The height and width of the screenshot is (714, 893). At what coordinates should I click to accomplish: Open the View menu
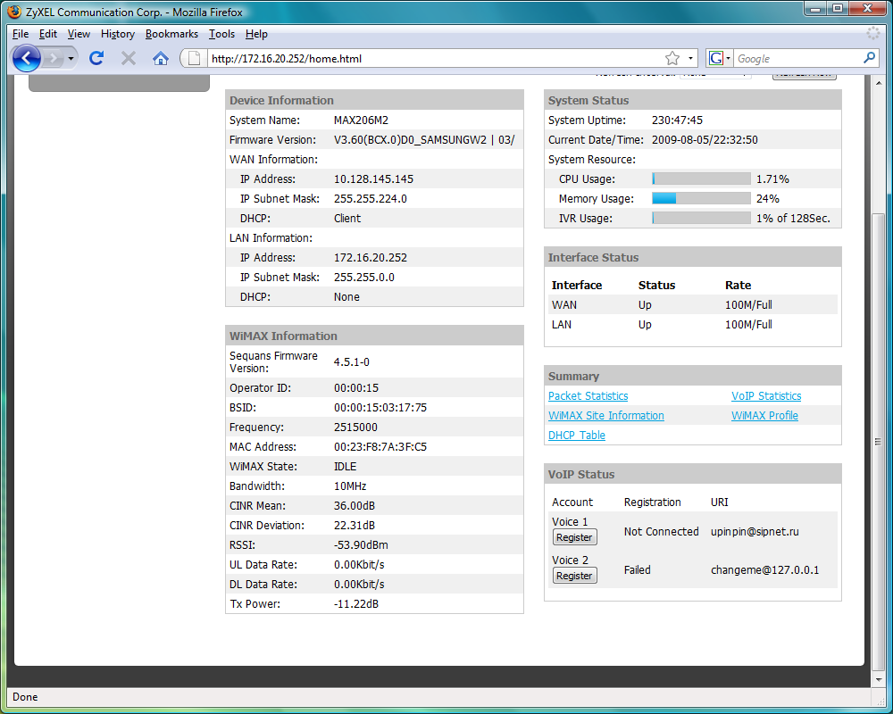click(79, 34)
